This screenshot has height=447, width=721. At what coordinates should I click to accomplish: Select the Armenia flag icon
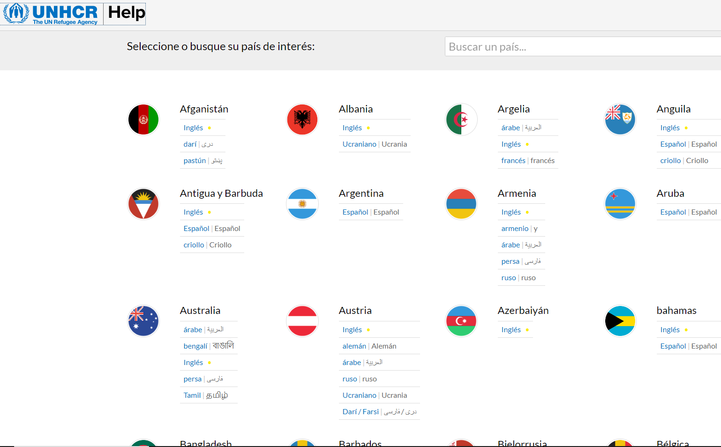pyautogui.click(x=461, y=204)
